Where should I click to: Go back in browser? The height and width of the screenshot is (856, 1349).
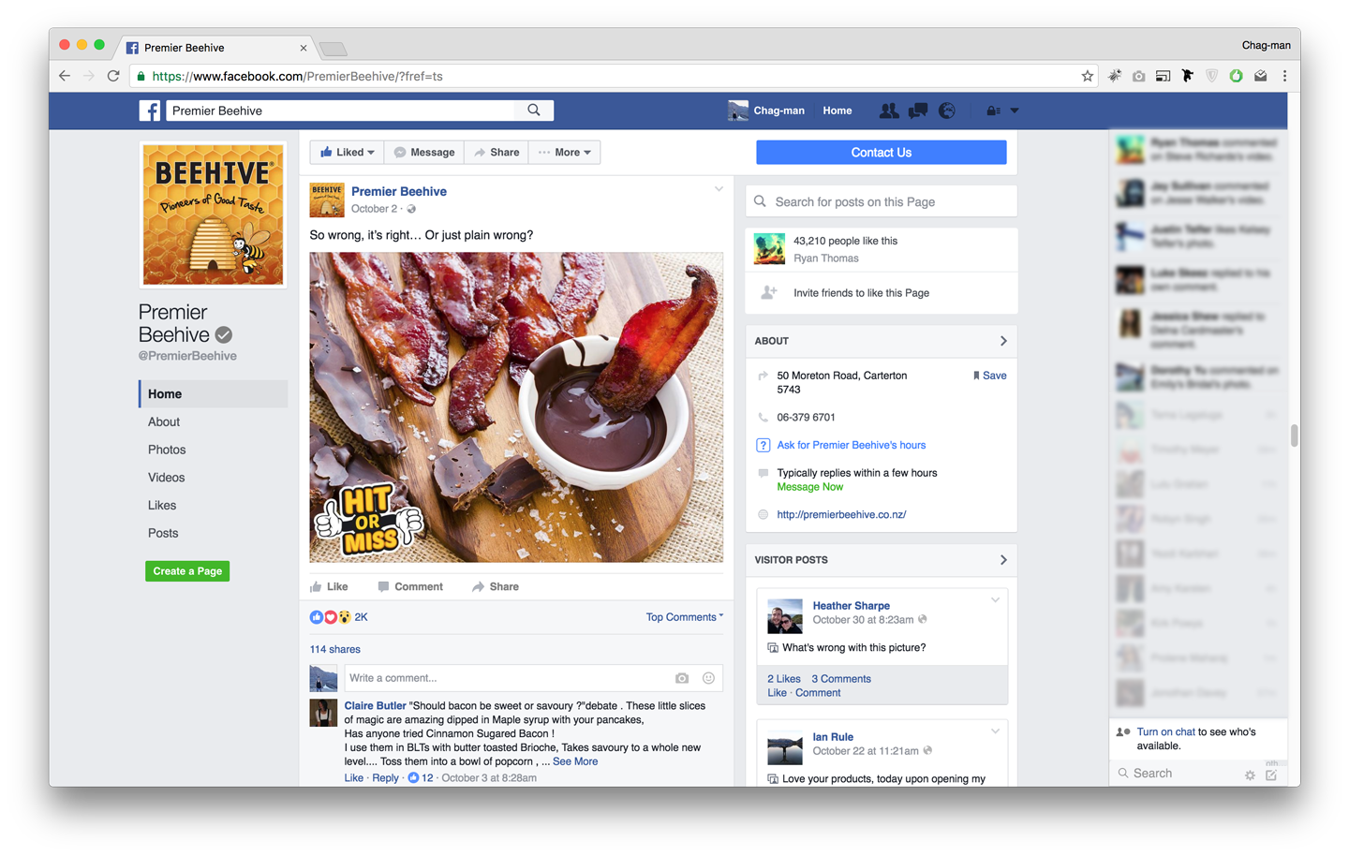point(65,76)
